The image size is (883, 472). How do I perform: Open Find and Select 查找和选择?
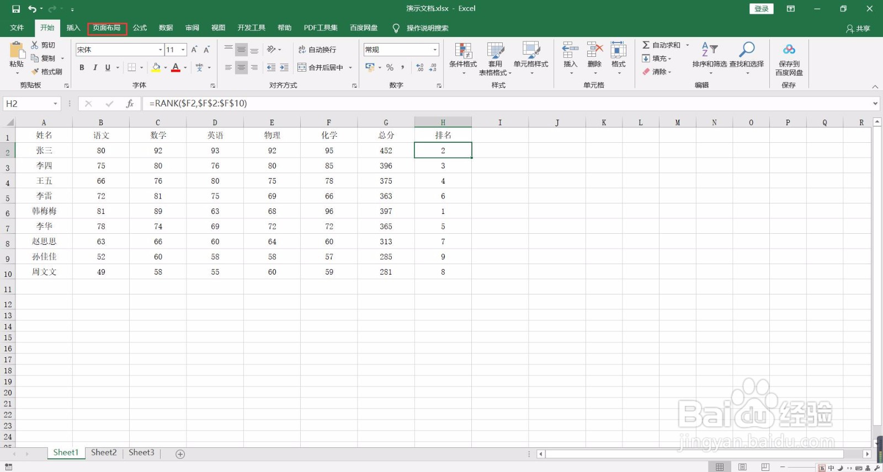[747, 59]
